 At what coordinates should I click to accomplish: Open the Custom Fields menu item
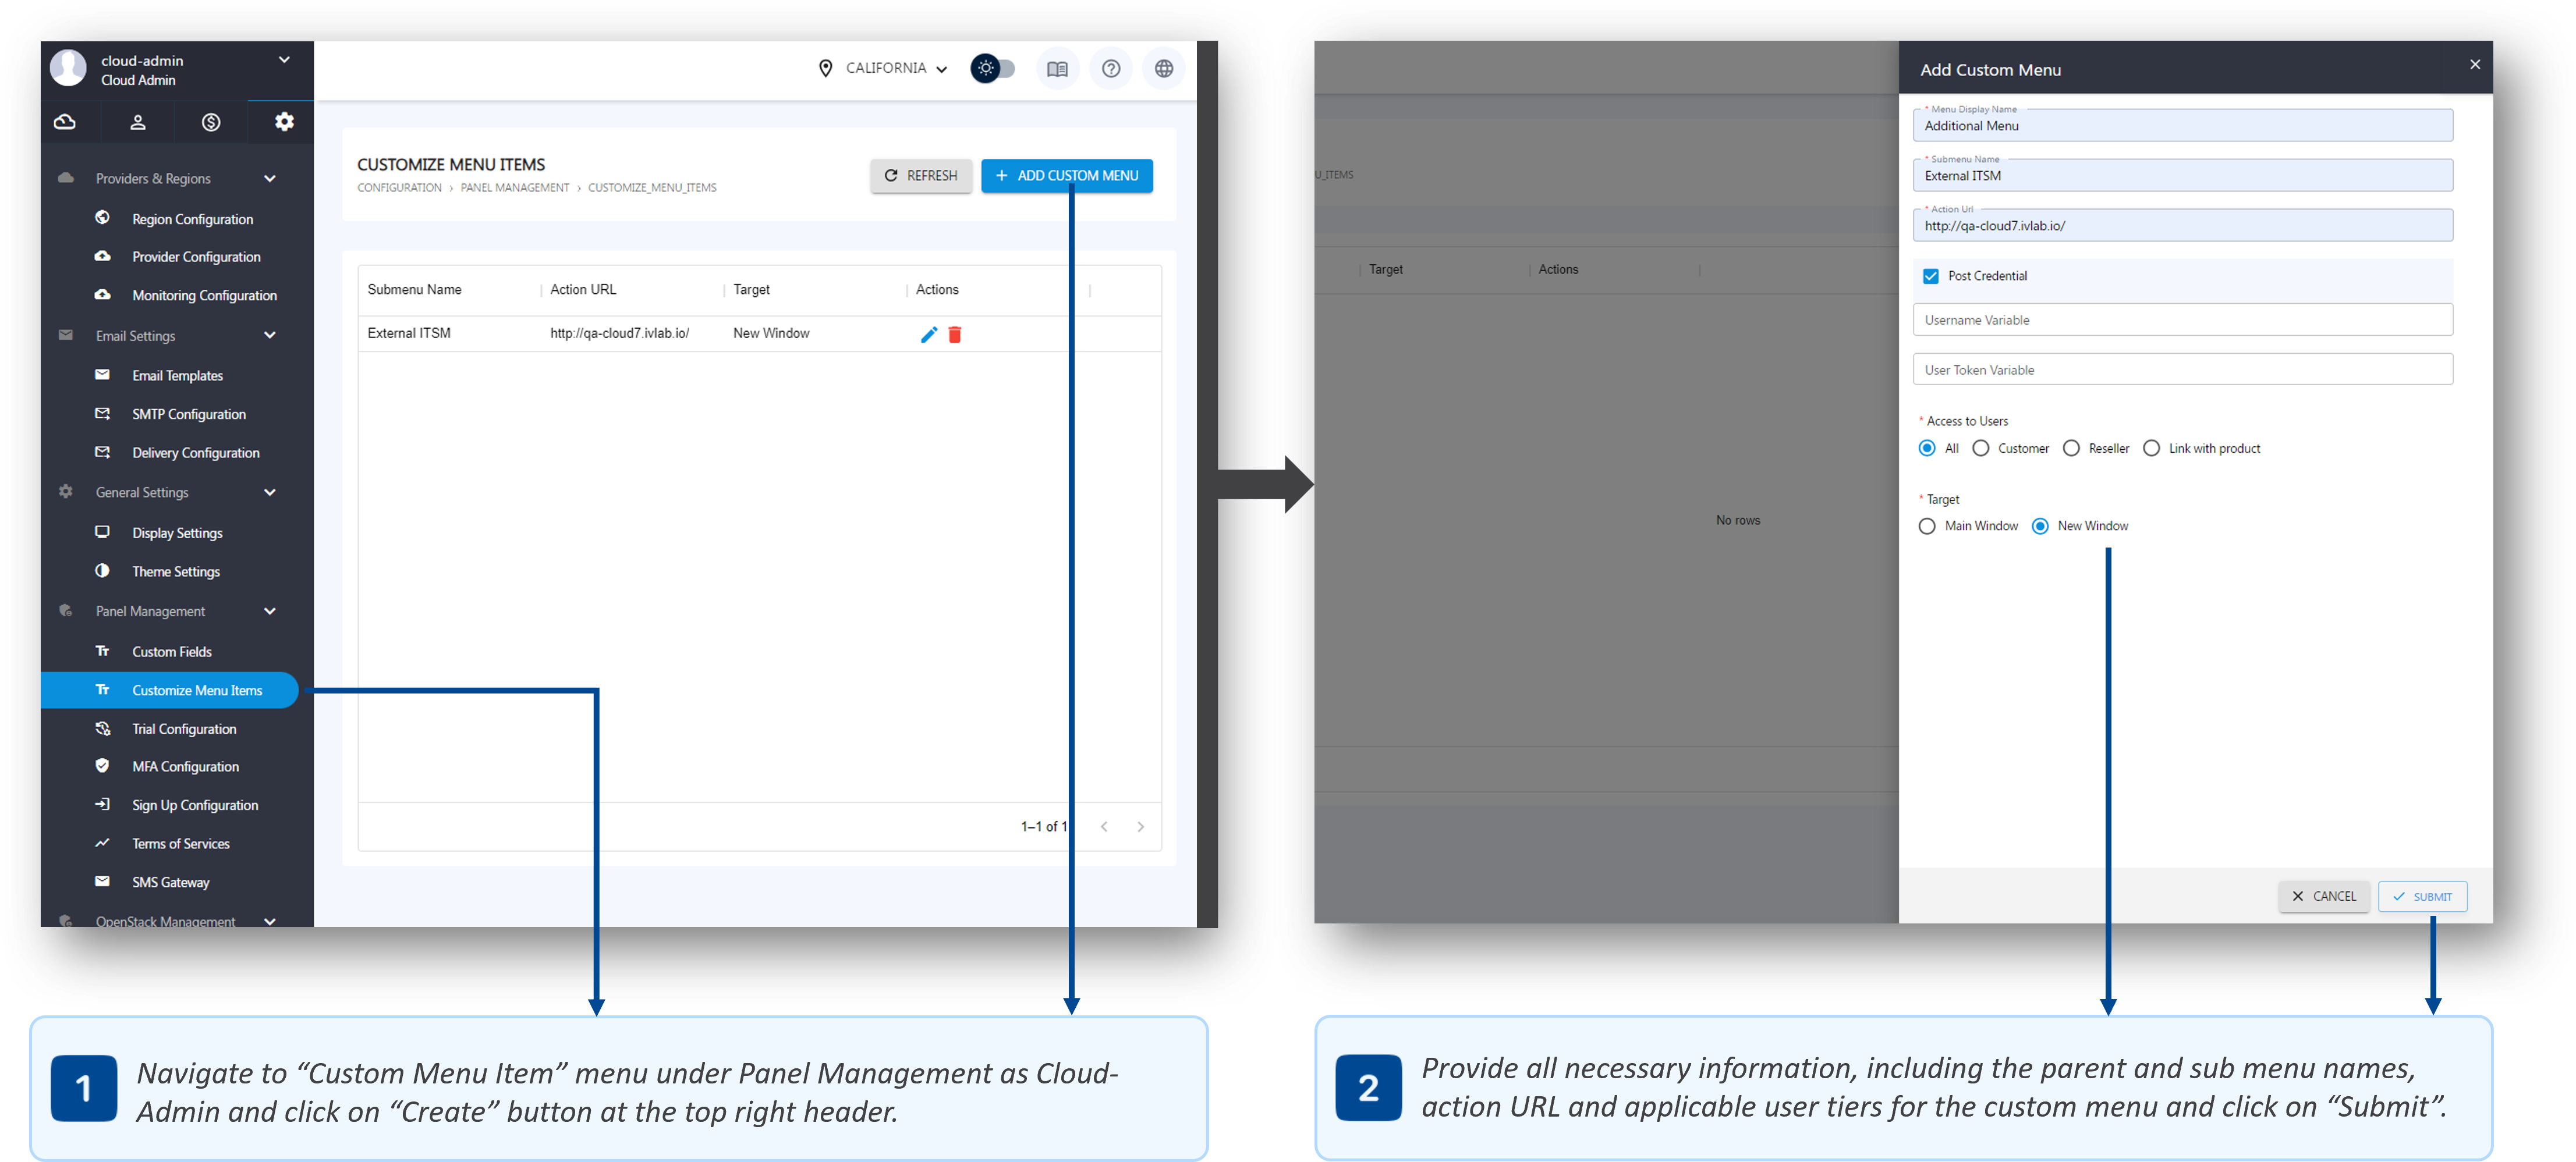[172, 652]
